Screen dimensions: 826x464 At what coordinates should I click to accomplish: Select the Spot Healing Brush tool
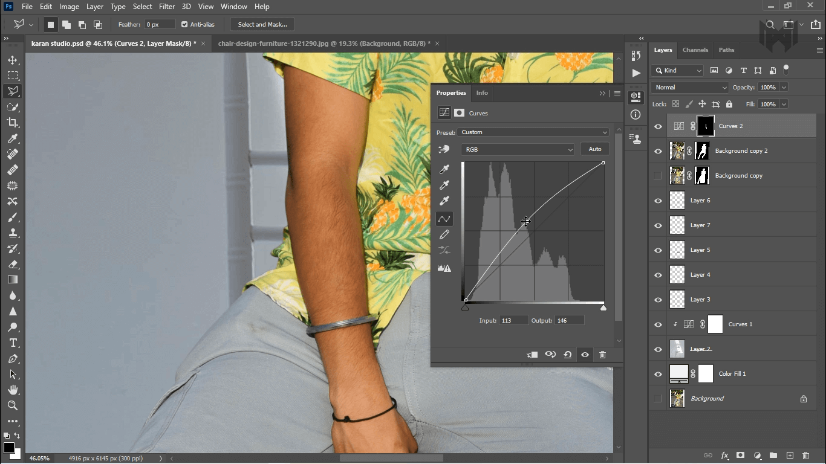(13, 154)
